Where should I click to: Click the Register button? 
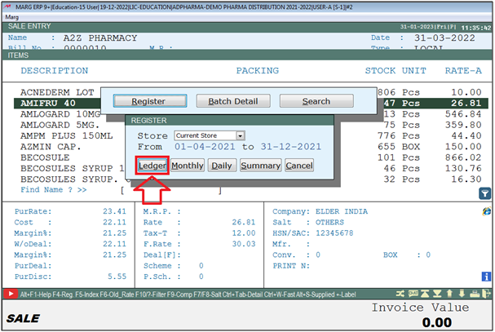(150, 101)
